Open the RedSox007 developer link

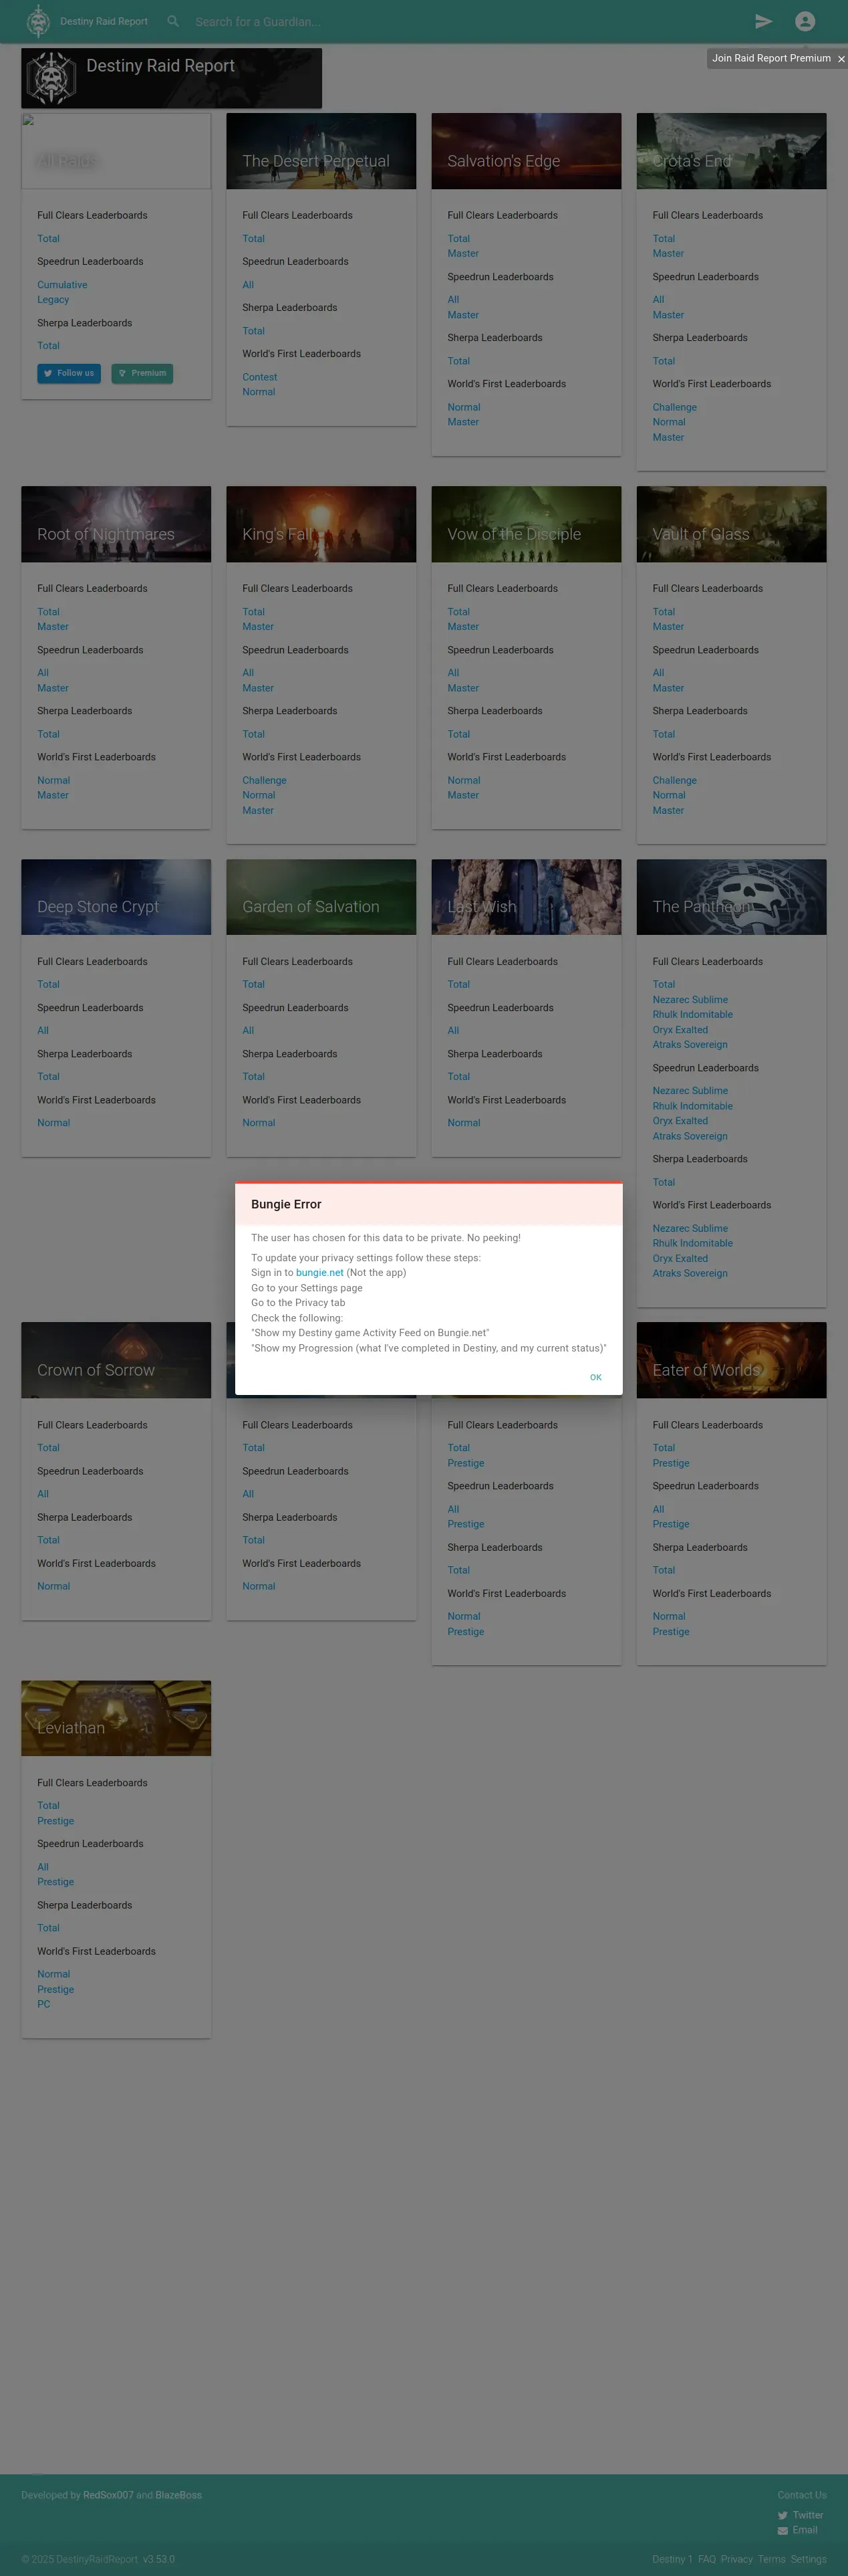(x=108, y=2495)
